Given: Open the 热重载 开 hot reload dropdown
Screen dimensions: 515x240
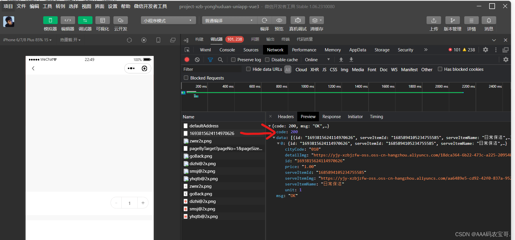Looking at the screenshot, I should 70,40.
